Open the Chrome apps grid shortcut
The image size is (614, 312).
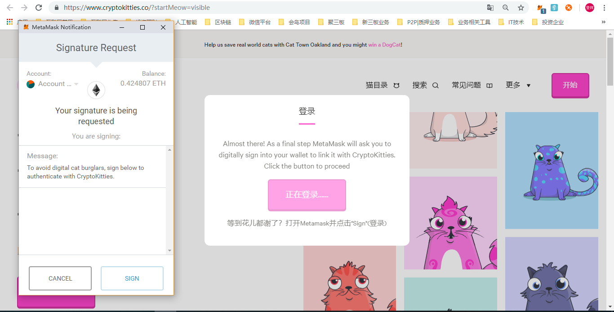coord(9,22)
